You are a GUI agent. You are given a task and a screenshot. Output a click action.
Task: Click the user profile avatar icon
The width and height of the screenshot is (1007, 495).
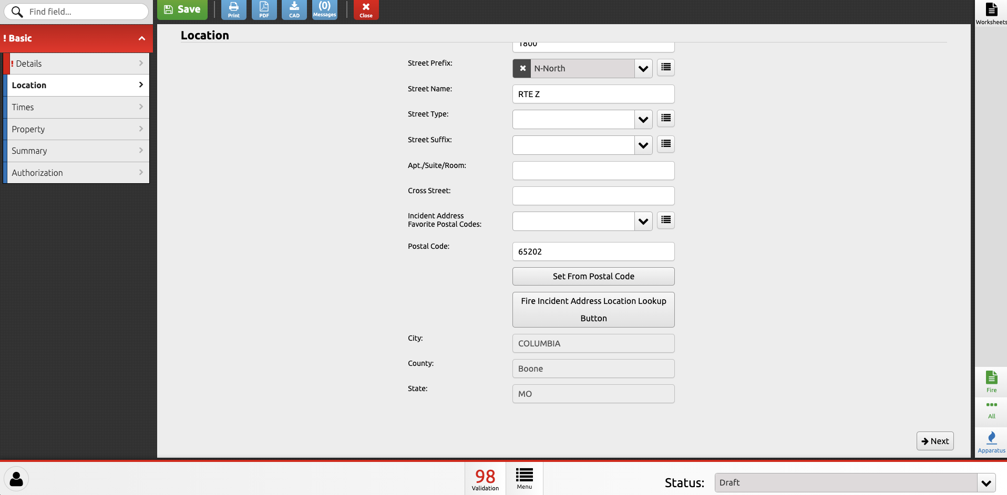pos(17,479)
